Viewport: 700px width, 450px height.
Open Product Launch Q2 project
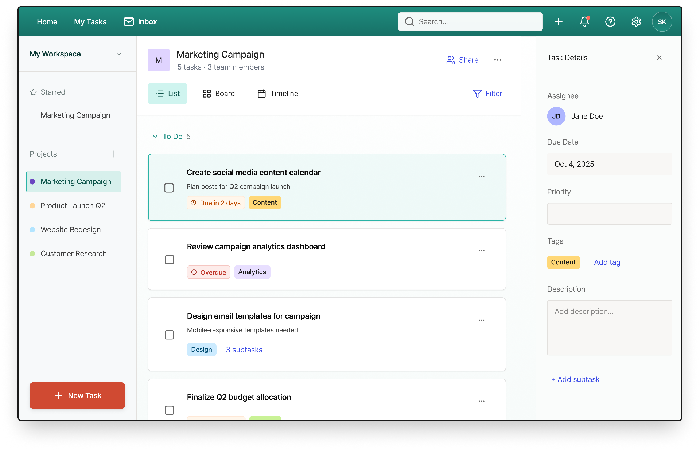pyautogui.click(x=74, y=206)
